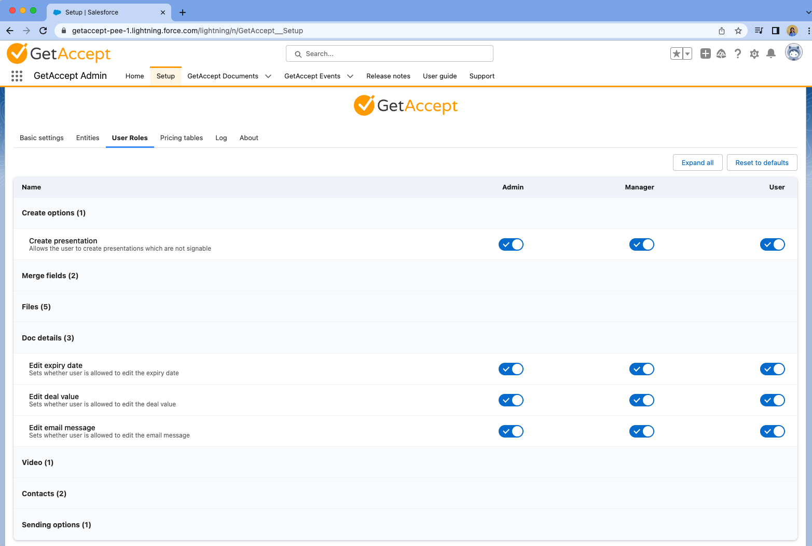Select the Setup nav tab
The image size is (812, 546).
coord(166,76)
